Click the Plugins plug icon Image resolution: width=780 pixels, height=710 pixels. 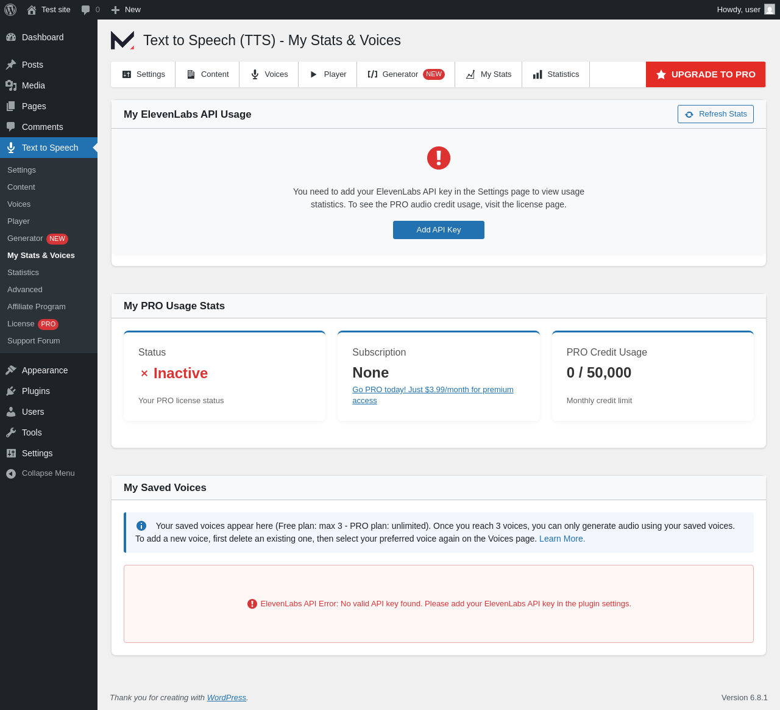(11, 391)
